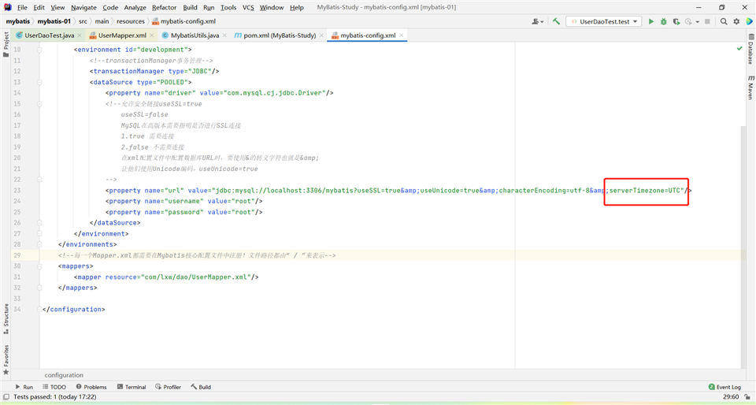Open the Tools menu
This screenshot has height=405, width=756.
[228, 7]
